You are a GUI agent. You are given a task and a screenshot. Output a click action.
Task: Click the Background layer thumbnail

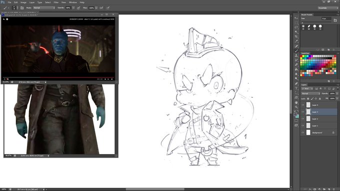[x=308, y=133]
